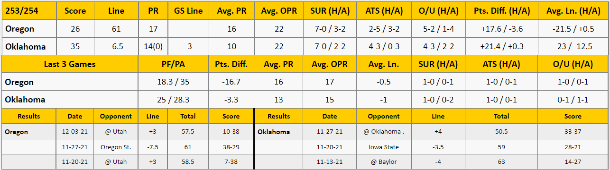Select the Avg. PR column header

tap(231, 10)
